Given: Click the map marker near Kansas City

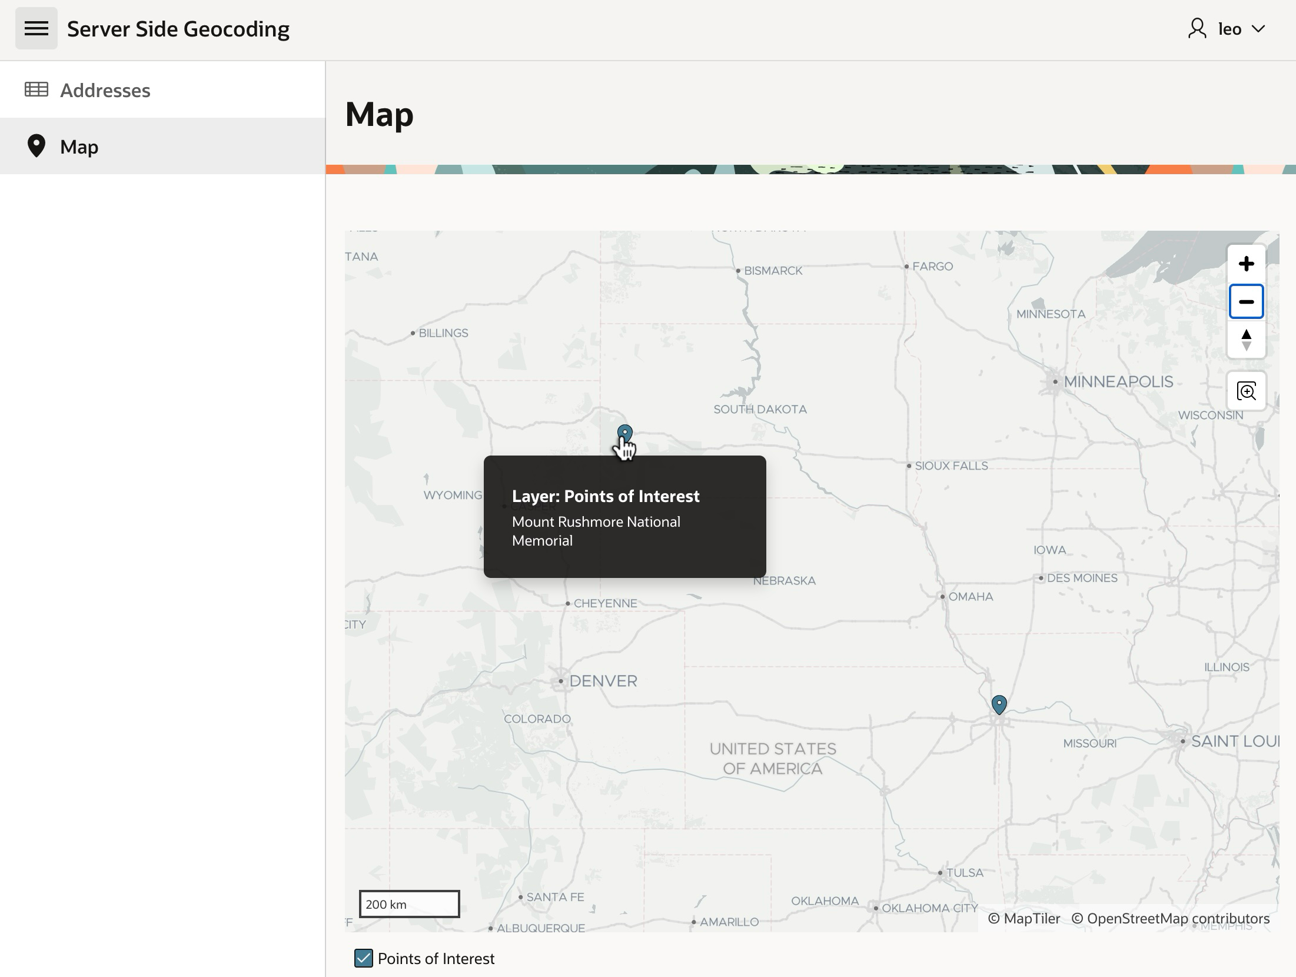Looking at the screenshot, I should [999, 704].
